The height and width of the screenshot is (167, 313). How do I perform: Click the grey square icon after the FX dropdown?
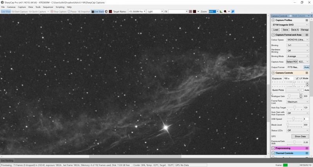click(x=191, y=12)
